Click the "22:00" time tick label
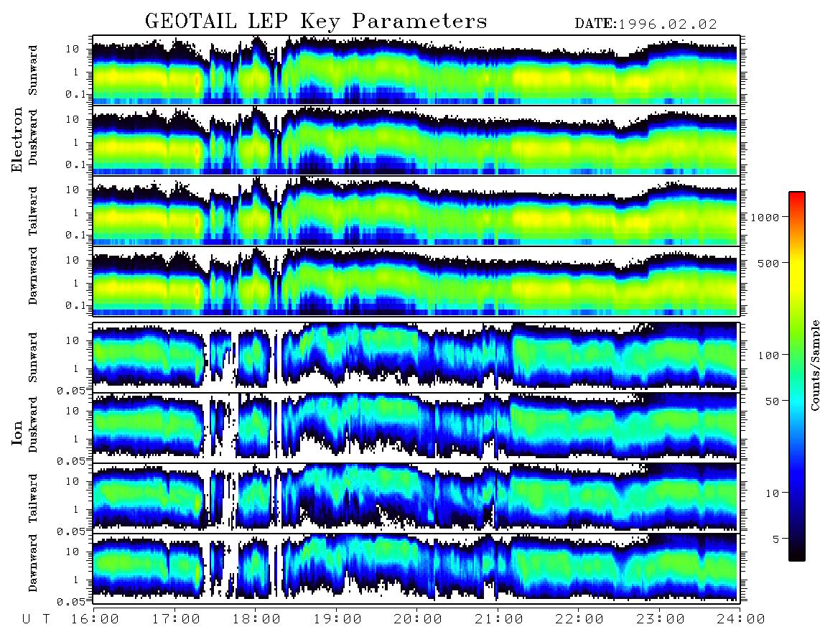This screenshot has width=820, height=632. tap(579, 620)
